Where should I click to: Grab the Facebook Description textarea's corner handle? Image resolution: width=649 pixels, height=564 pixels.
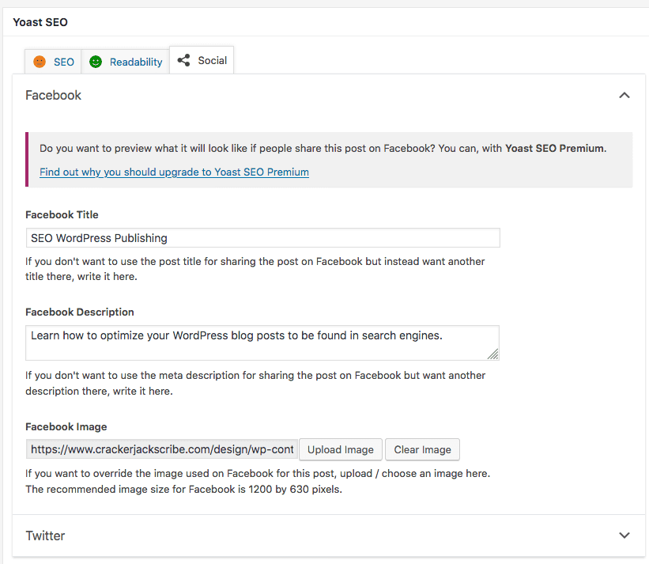[x=492, y=354]
